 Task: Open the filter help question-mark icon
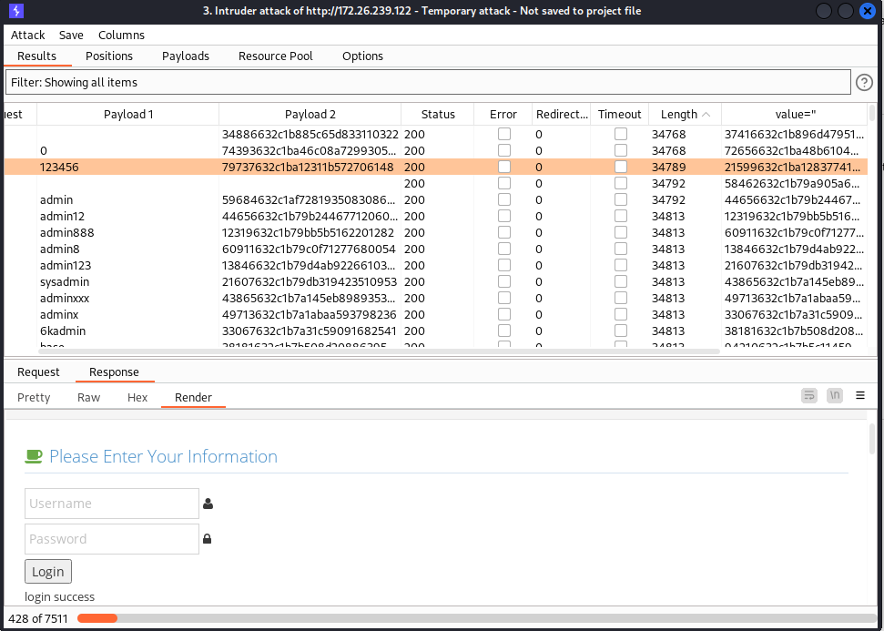coord(864,83)
